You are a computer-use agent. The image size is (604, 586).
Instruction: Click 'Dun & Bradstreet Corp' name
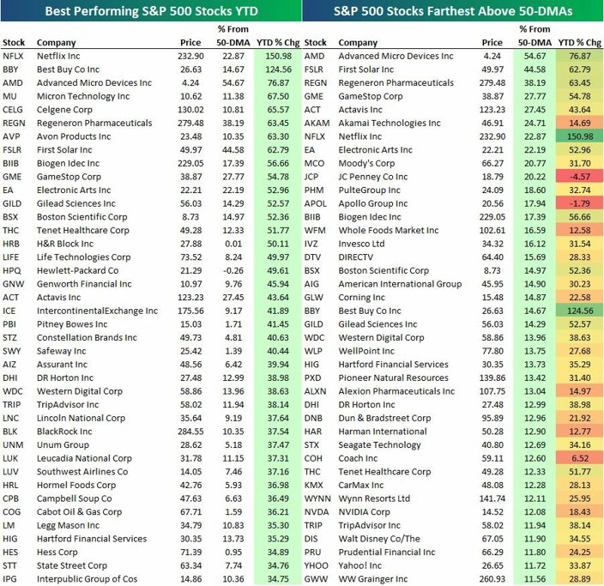pos(384,418)
